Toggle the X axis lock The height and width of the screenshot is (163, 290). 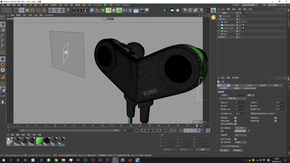point(51,10)
